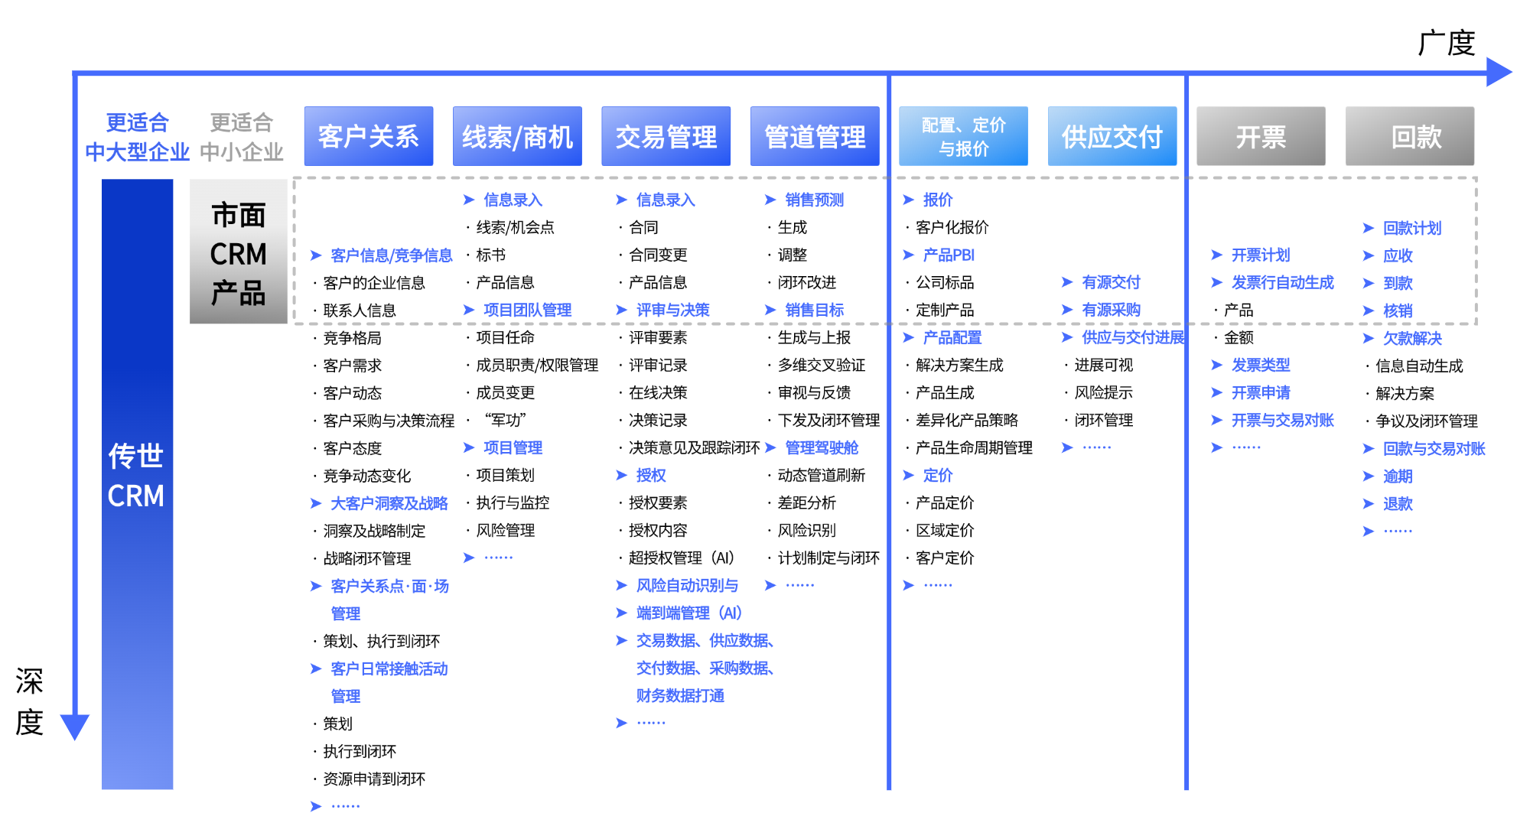This screenshot has height=826, width=1530.
Task: Click the 在线决策 item
Action: pos(658,392)
